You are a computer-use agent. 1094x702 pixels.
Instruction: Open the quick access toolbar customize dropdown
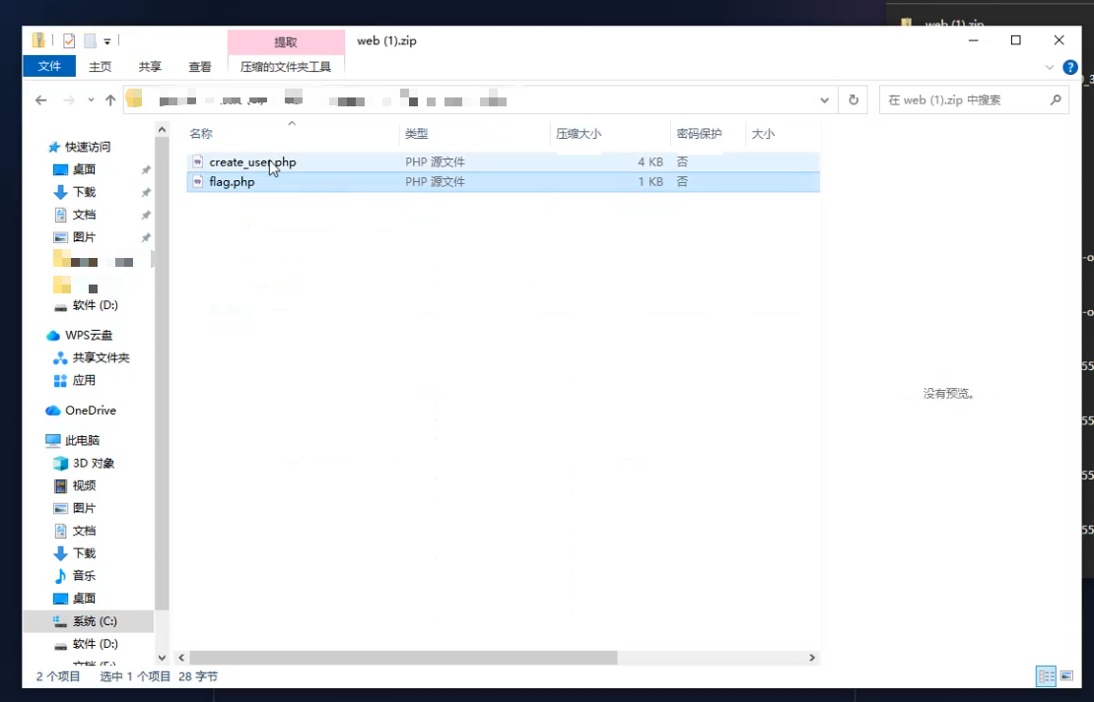coord(107,41)
